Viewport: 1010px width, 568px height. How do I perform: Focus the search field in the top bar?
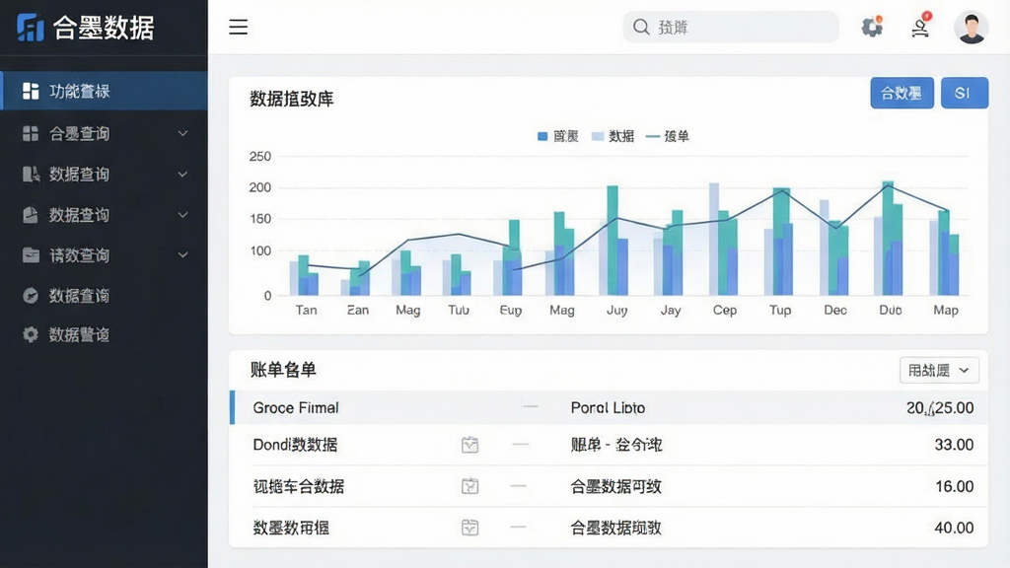click(x=731, y=27)
